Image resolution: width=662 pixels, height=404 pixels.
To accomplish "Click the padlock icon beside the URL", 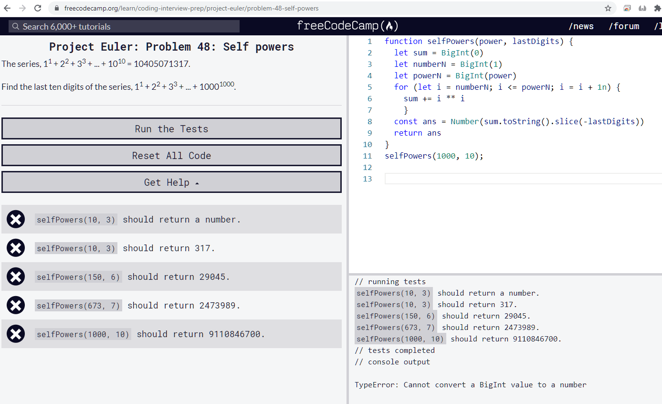I will click(56, 8).
